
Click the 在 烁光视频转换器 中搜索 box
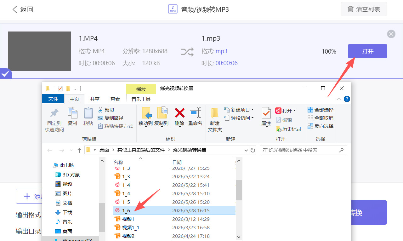point(303,150)
